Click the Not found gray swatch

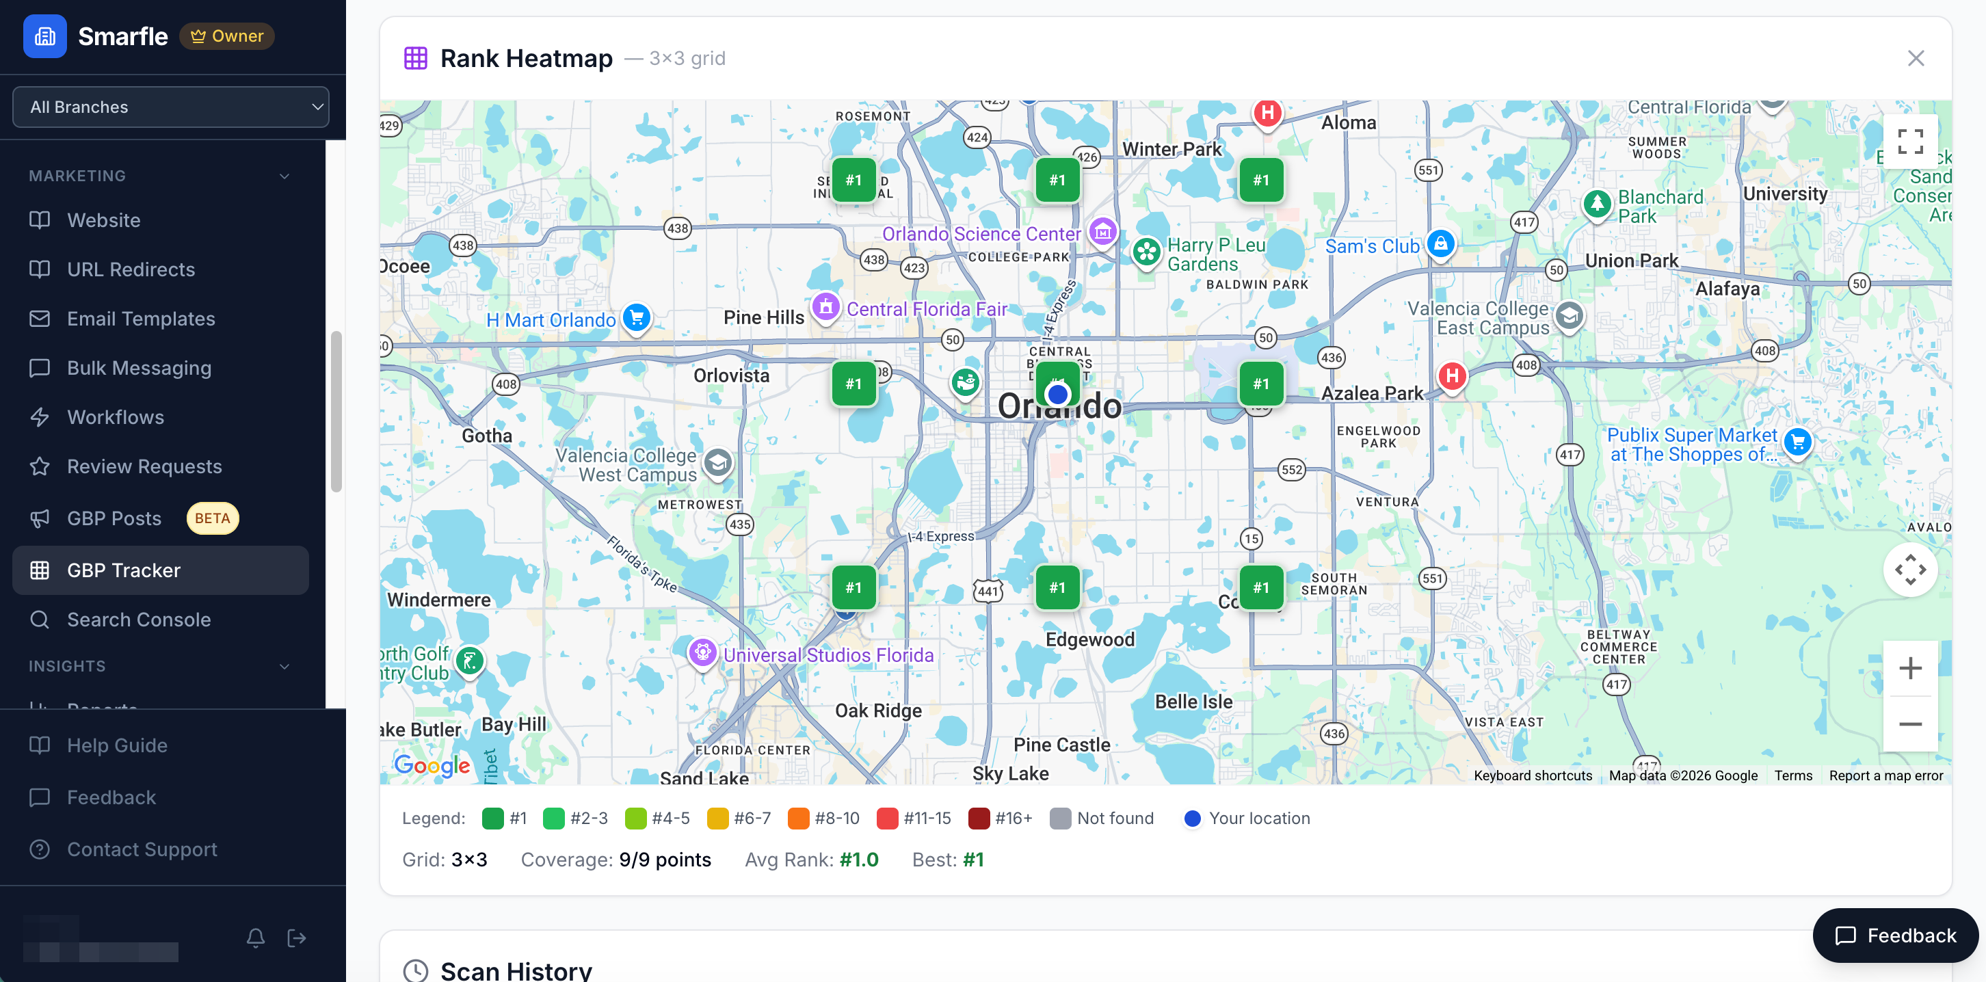(1060, 819)
